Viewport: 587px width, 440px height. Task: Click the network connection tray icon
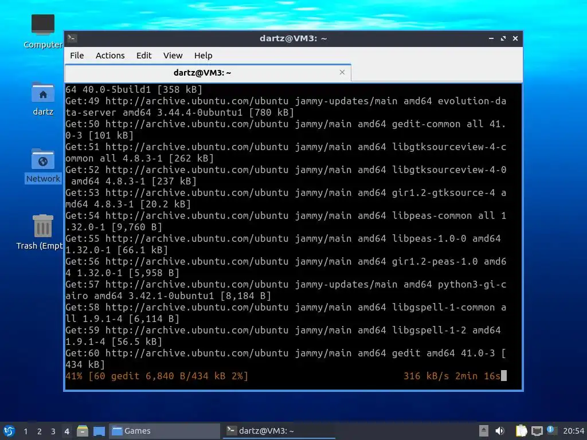point(537,431)
